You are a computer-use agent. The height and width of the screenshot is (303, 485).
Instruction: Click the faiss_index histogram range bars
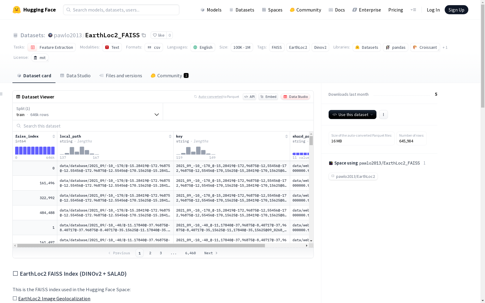[x=35, y=151]
